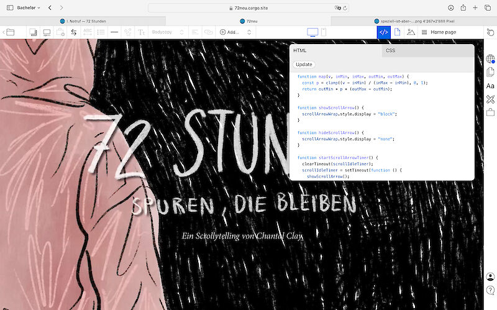Switch to mobile preview mode
Viewport: 497px width, 310px height.
pos(324,32)
